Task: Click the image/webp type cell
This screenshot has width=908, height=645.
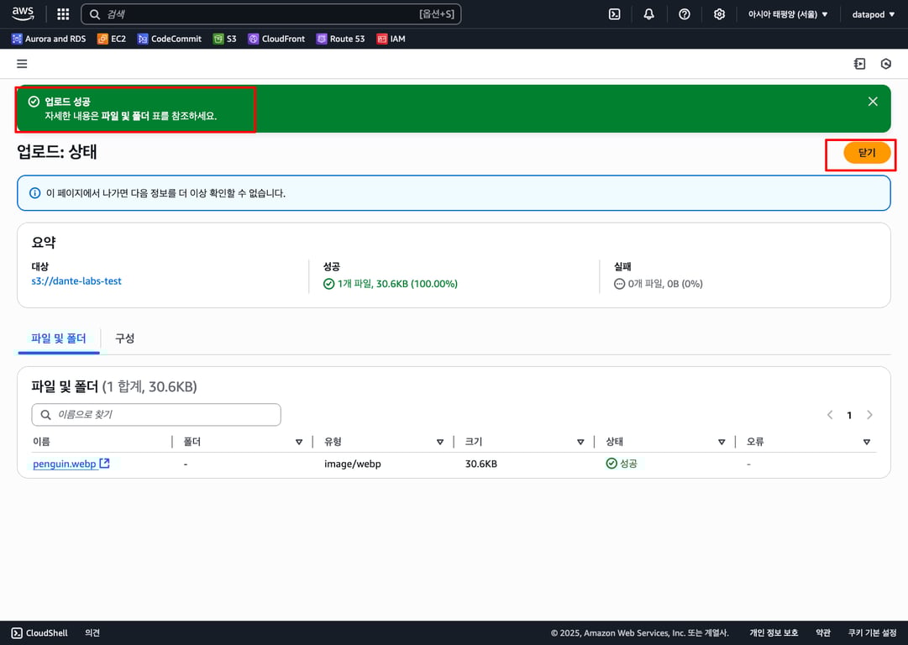Action: coord(353,464)
